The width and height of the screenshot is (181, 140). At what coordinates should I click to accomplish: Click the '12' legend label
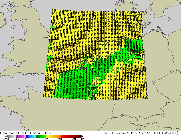pos(46,139)
